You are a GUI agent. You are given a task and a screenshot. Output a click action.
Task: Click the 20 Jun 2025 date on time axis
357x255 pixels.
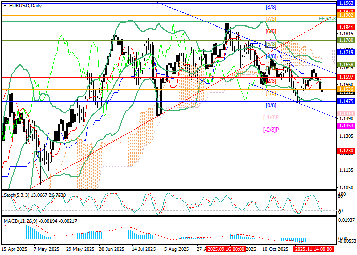(112, 249)
